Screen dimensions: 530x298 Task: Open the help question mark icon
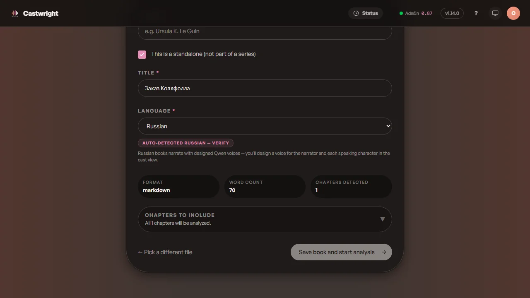(x=476, y=13)
